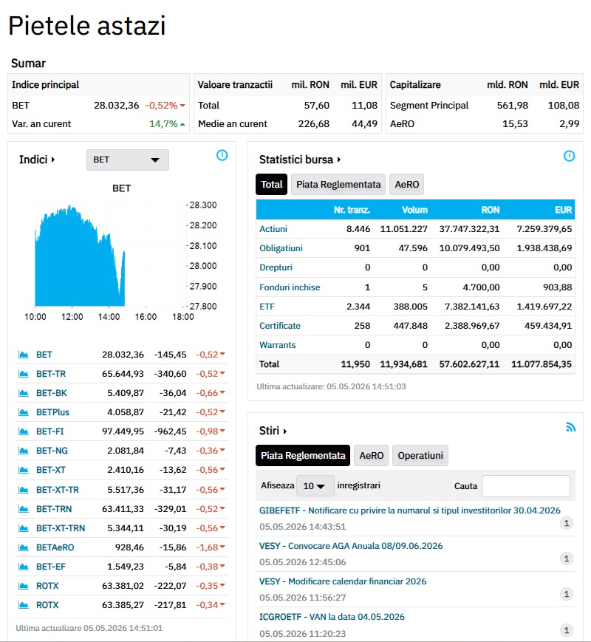The image size is (591, 642).
Task: Open the Obligatiuni statistics link
Action: pyautogui.click(x=281, y=248)
